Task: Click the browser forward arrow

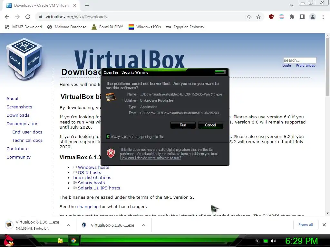Action: click(x=17, y=17)
